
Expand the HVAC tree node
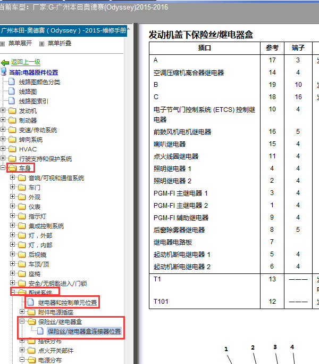pos(3,148)
